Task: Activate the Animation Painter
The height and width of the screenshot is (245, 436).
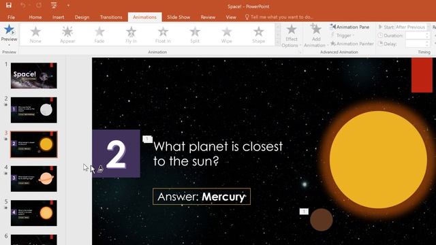Action: point(352,44)
